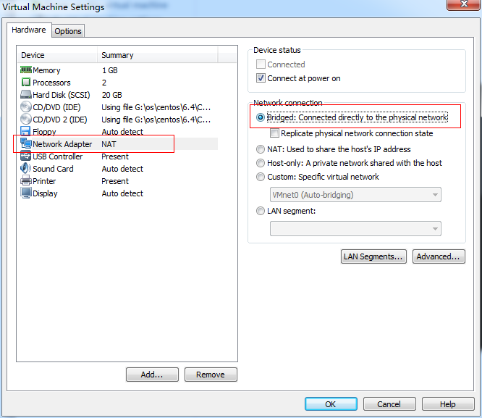This screenshot has height=418, width=482.
Task: Select Hard Disk (SCSI) row label
Action: tap(62, 95)
